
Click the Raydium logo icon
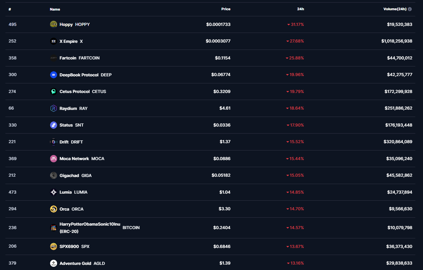click(54, 108)
